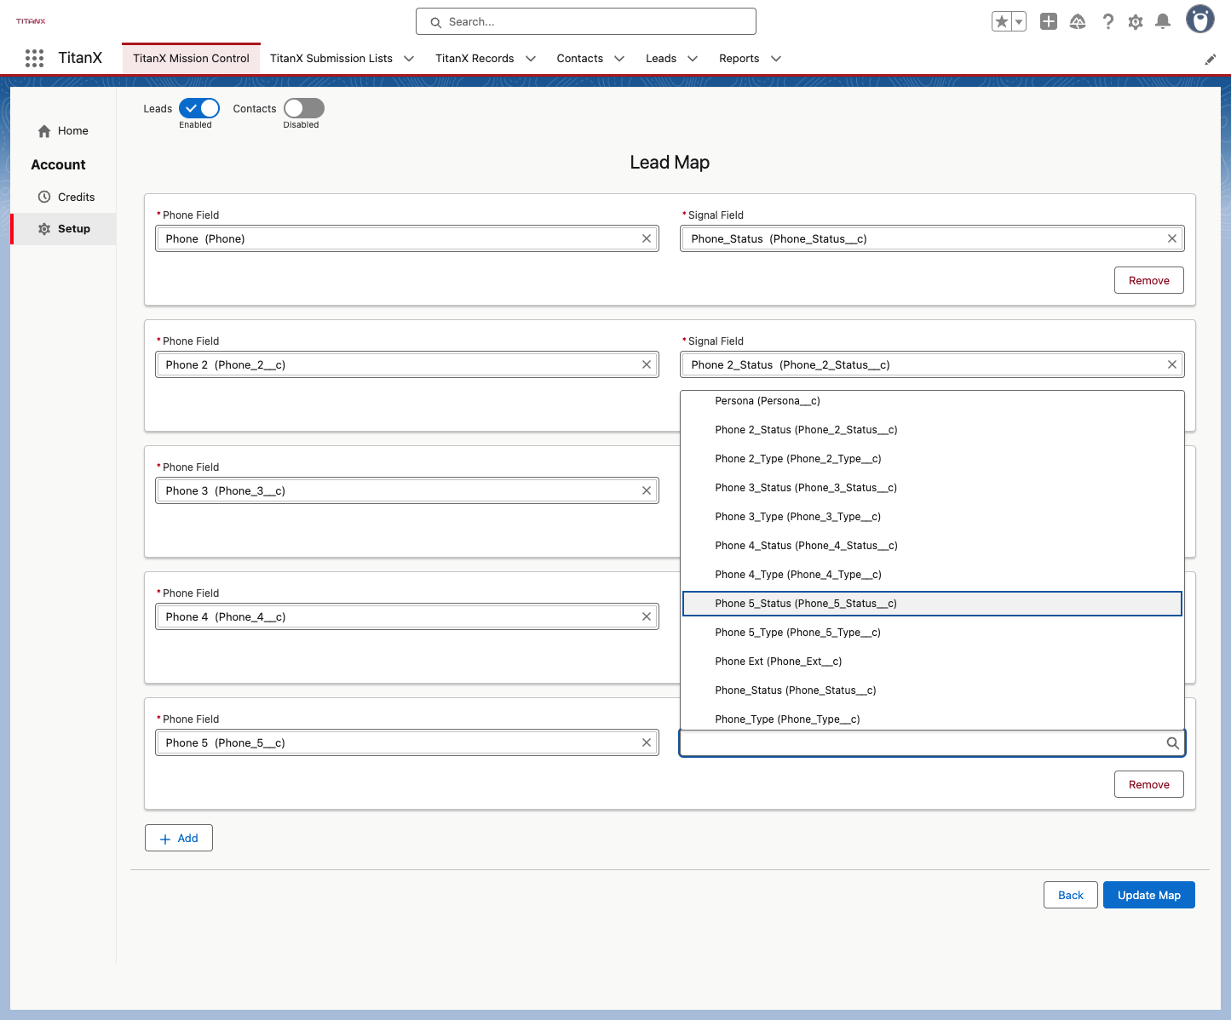Click the search magnifier in signal field
The image size is (1231, 1020).
1173,743
